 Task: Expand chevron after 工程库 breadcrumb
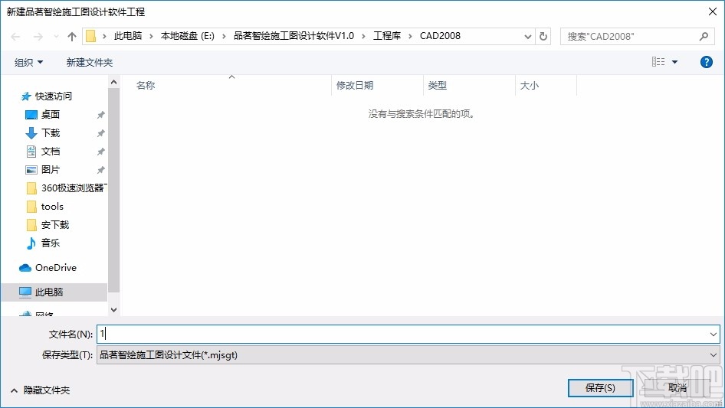tap(410, 36)
